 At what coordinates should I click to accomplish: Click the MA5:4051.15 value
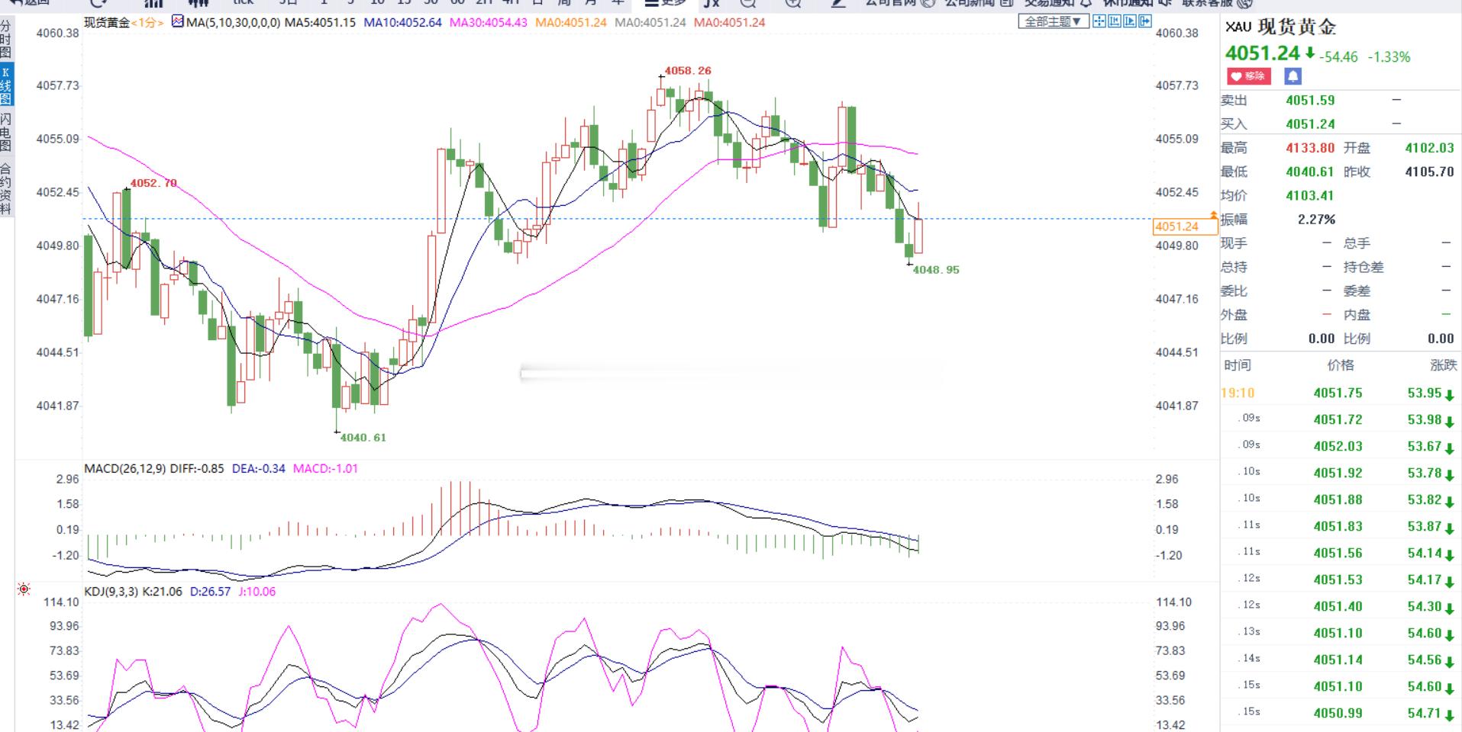pos(320,22)
